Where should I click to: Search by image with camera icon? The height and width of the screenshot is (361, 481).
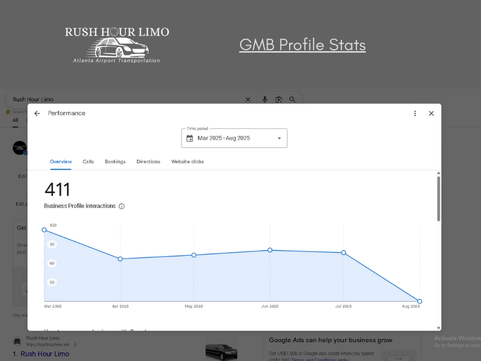[279, 99]
